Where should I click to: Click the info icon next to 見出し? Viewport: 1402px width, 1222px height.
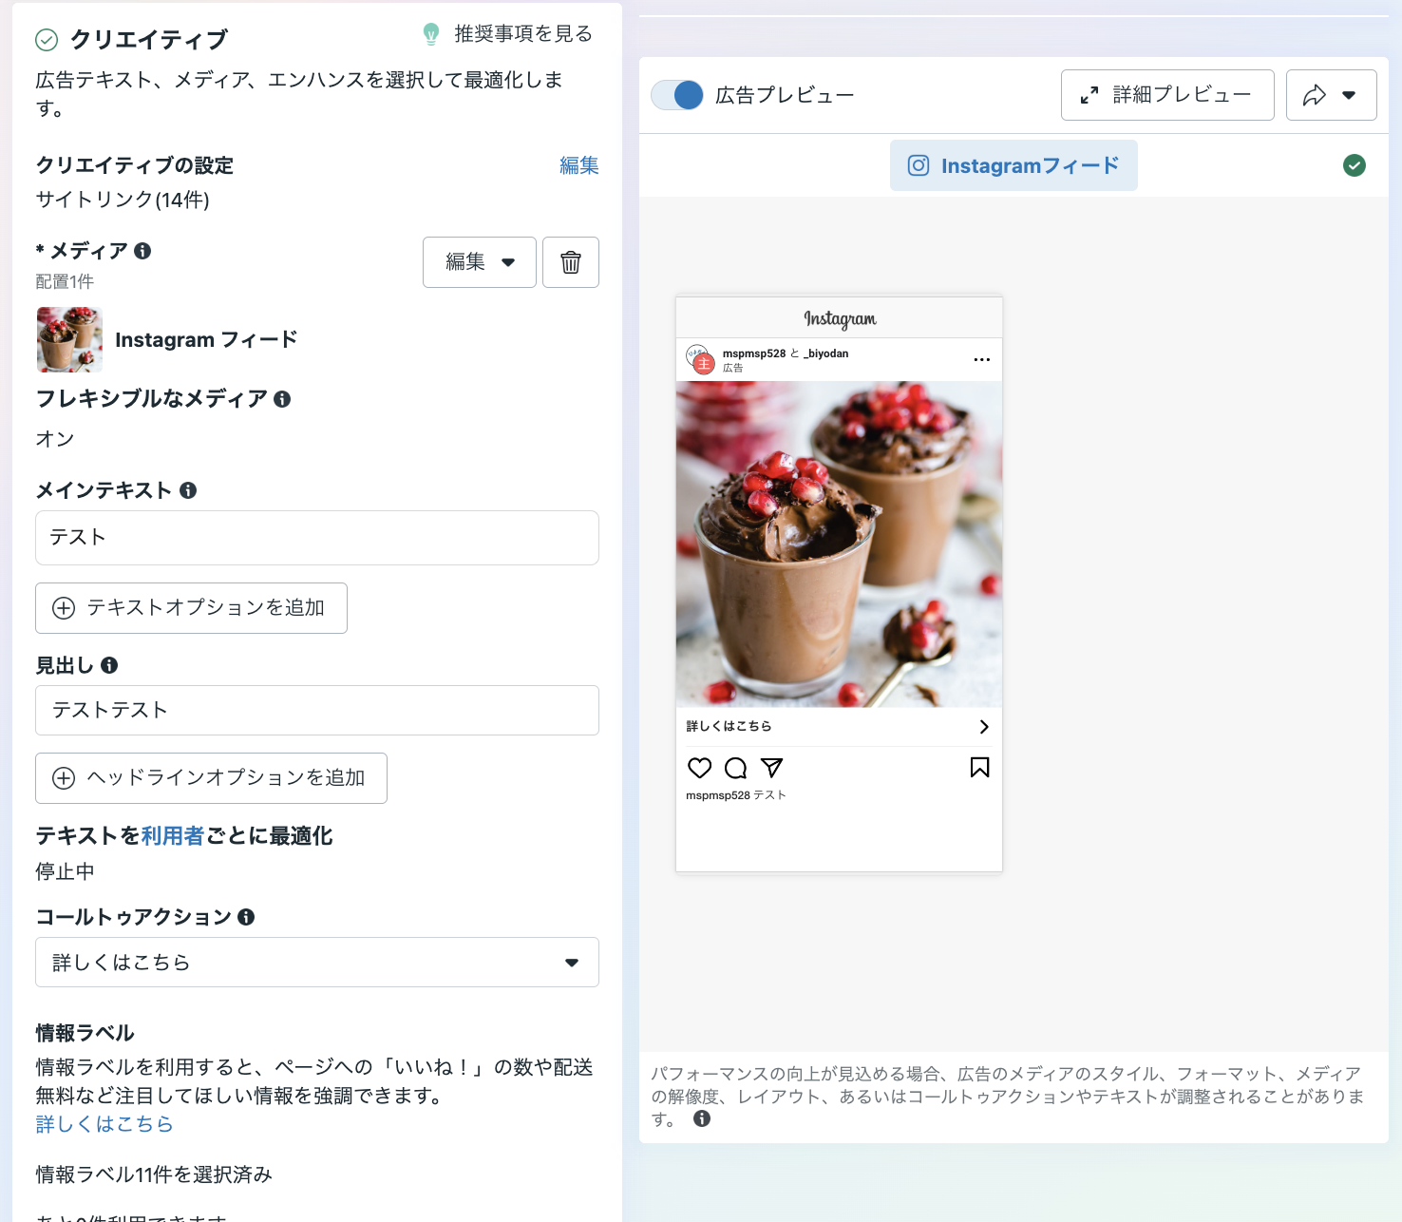point(109,665)
